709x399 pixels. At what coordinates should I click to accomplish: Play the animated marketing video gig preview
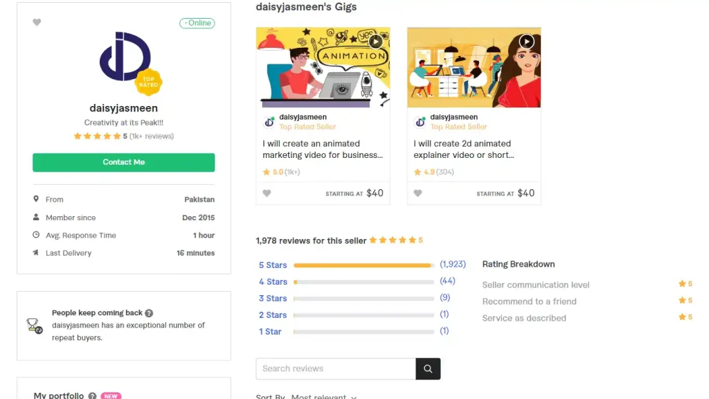(x=375, y=42)
